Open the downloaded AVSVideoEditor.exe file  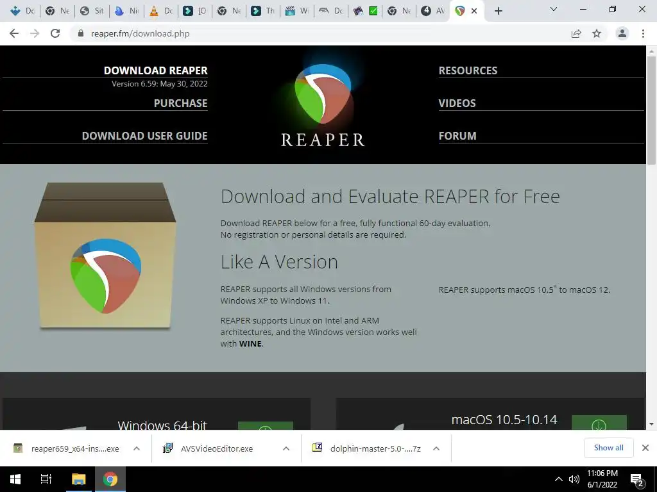click(x=210, y=448)
